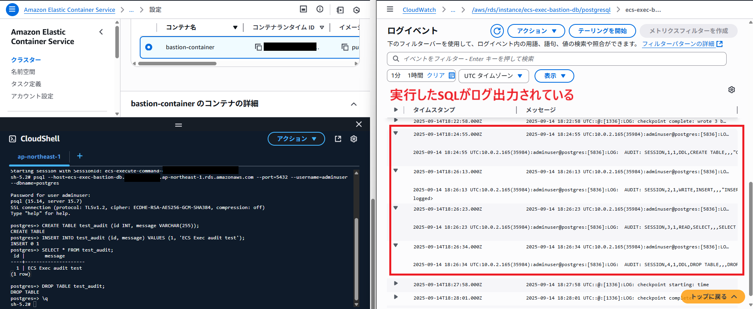Image resolution: width=753 pixels, height=309 pixels.
Task: Collapse the Amazon Elastic Container Service sidebar
Action: tap(101, 32)
